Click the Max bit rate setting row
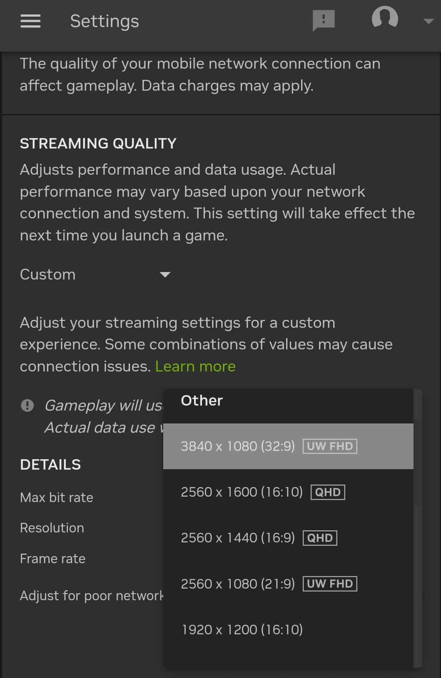 pyautogui.click(x=56, y=497)
